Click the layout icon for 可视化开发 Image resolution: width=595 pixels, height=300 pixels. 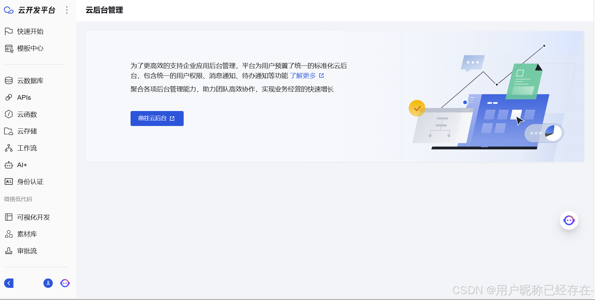(x=9, y=217)
